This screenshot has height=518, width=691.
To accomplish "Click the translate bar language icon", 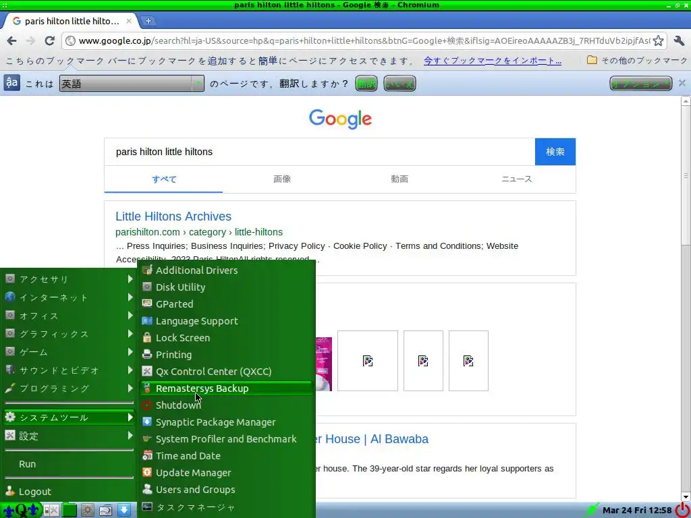I will 12,82.
